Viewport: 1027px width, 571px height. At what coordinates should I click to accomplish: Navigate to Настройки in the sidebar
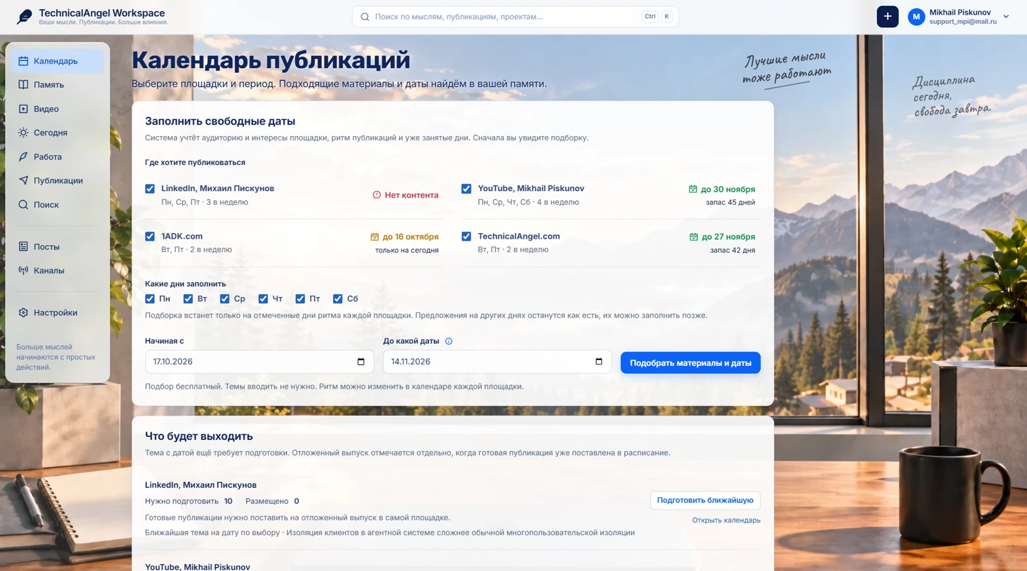pos(57,312)
